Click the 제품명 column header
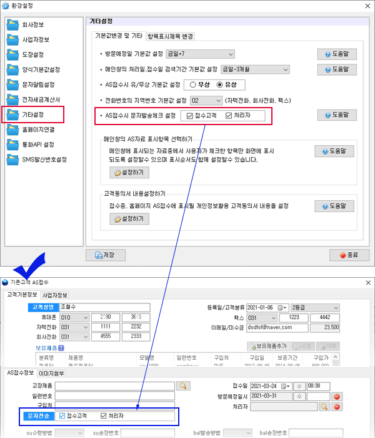 pyautogui.click(x=76, y=357)
